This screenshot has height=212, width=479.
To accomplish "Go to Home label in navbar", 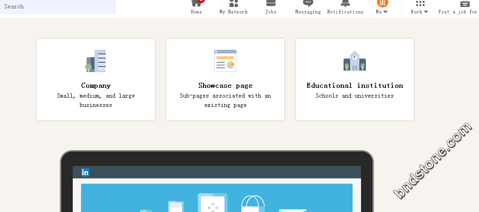I will tap(196, 12).
